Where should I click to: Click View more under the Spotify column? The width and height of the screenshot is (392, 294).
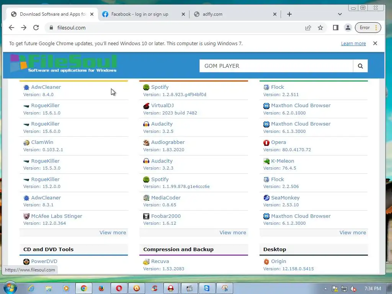tap(233, 232)
